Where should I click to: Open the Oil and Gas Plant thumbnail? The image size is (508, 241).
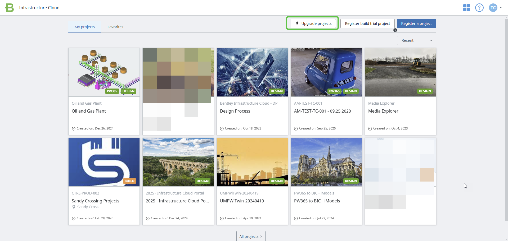point(104,72)
